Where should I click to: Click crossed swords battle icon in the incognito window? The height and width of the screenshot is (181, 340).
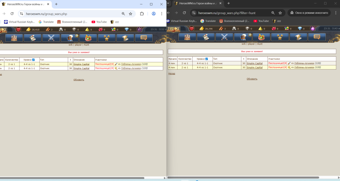(x=224, y=37)
